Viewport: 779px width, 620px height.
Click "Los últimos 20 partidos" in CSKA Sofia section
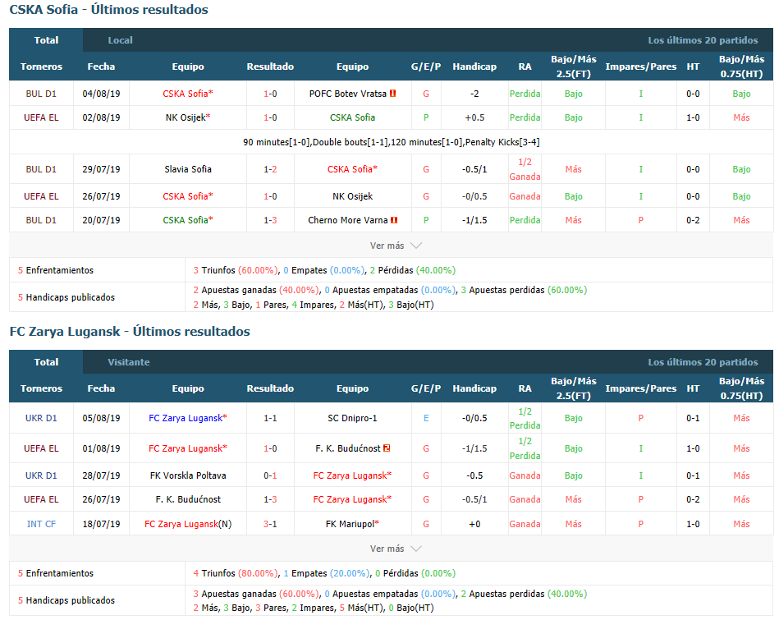coord(703,40)
